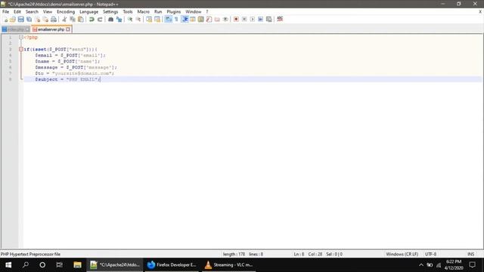Image resolution: width=484 pixels, height=272 pixels.
Task: Click the Monitoring eye toolbar icon
Action: tap(225, 20)
